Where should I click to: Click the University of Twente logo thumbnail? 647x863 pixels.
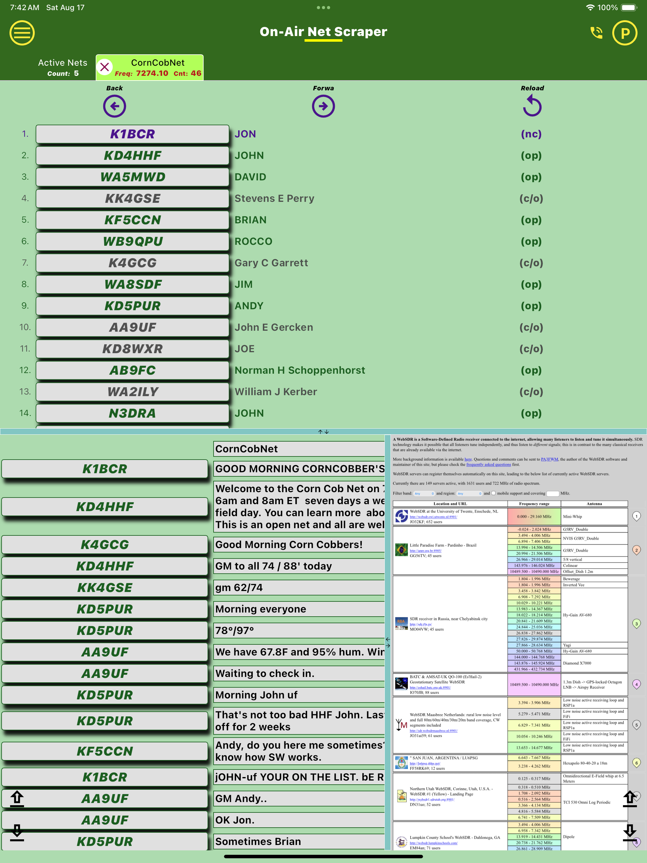[401, 516]
